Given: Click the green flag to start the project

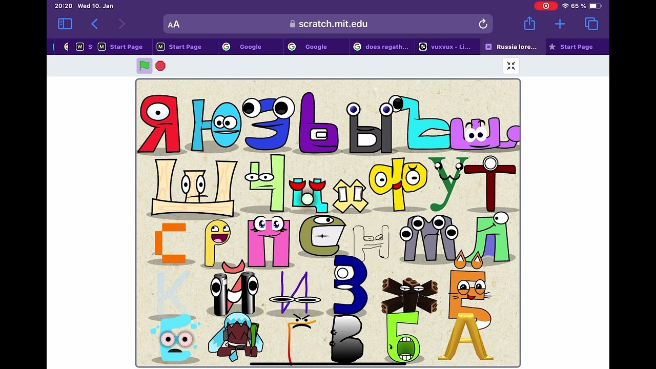Looking at the screenshot, I should click(145, 66).
